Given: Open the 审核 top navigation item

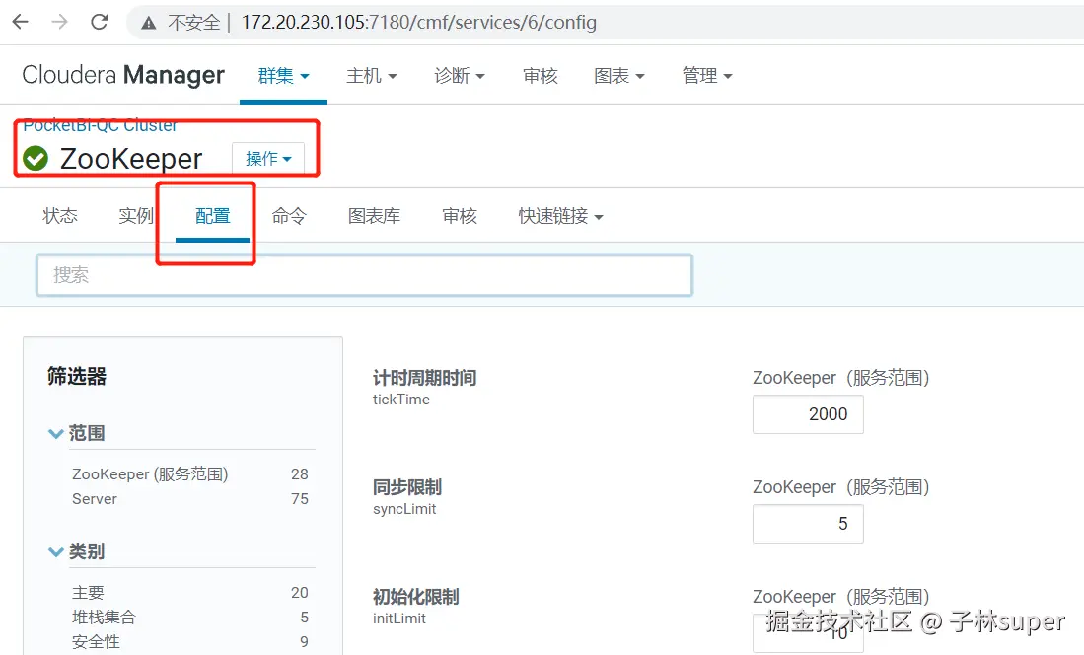Looking at the screenshot, I should pyautogui.click(x=540, y=75).
